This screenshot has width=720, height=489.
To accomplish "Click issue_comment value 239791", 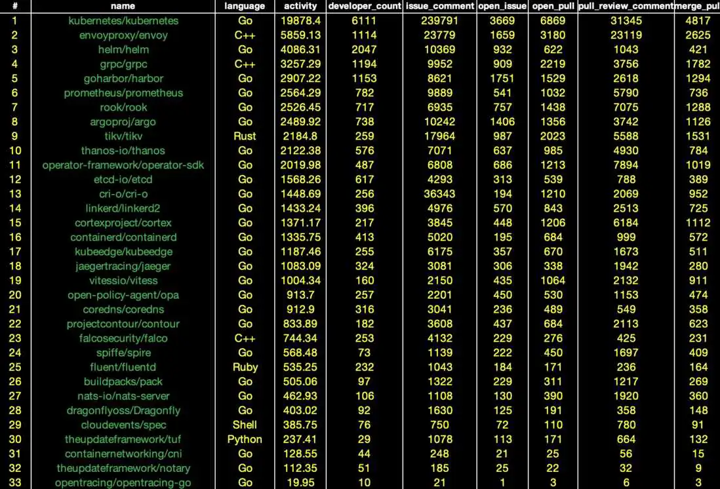I will 440,21.
